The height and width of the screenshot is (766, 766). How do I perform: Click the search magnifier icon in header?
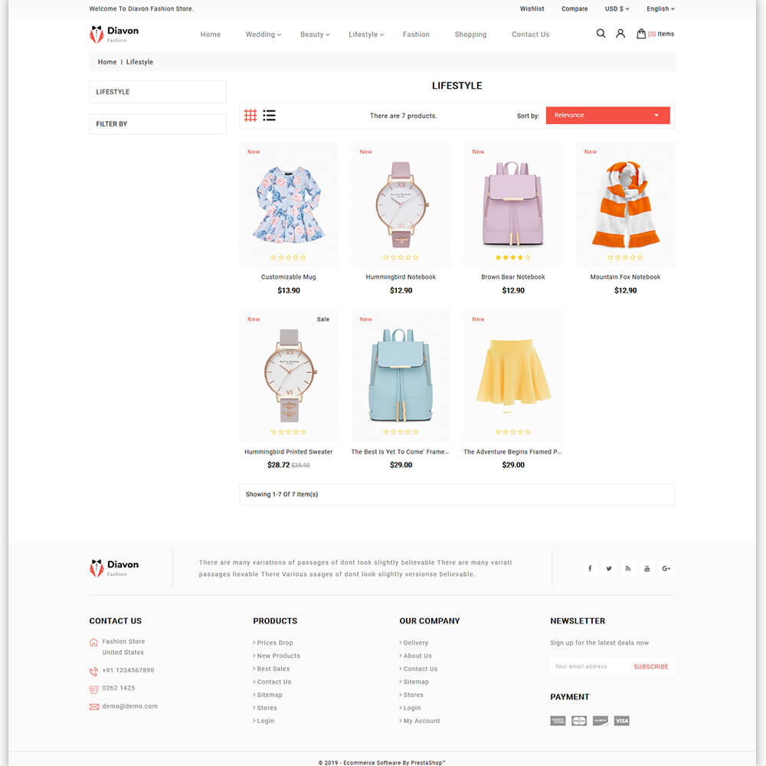coord(601,34)
